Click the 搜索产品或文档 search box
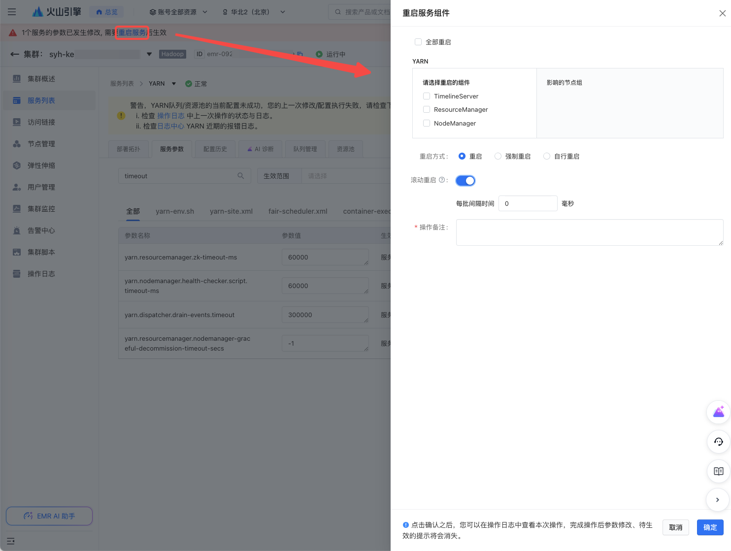 [360, 12]
